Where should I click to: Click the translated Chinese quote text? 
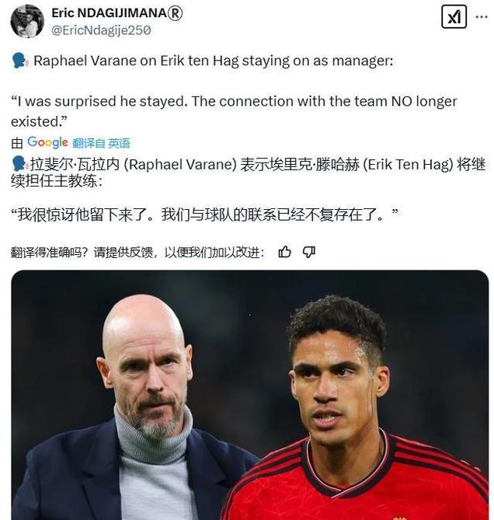coord(205,215)
